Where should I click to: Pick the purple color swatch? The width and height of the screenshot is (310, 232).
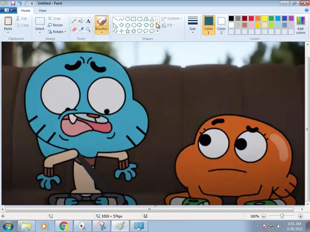point(291,18)
